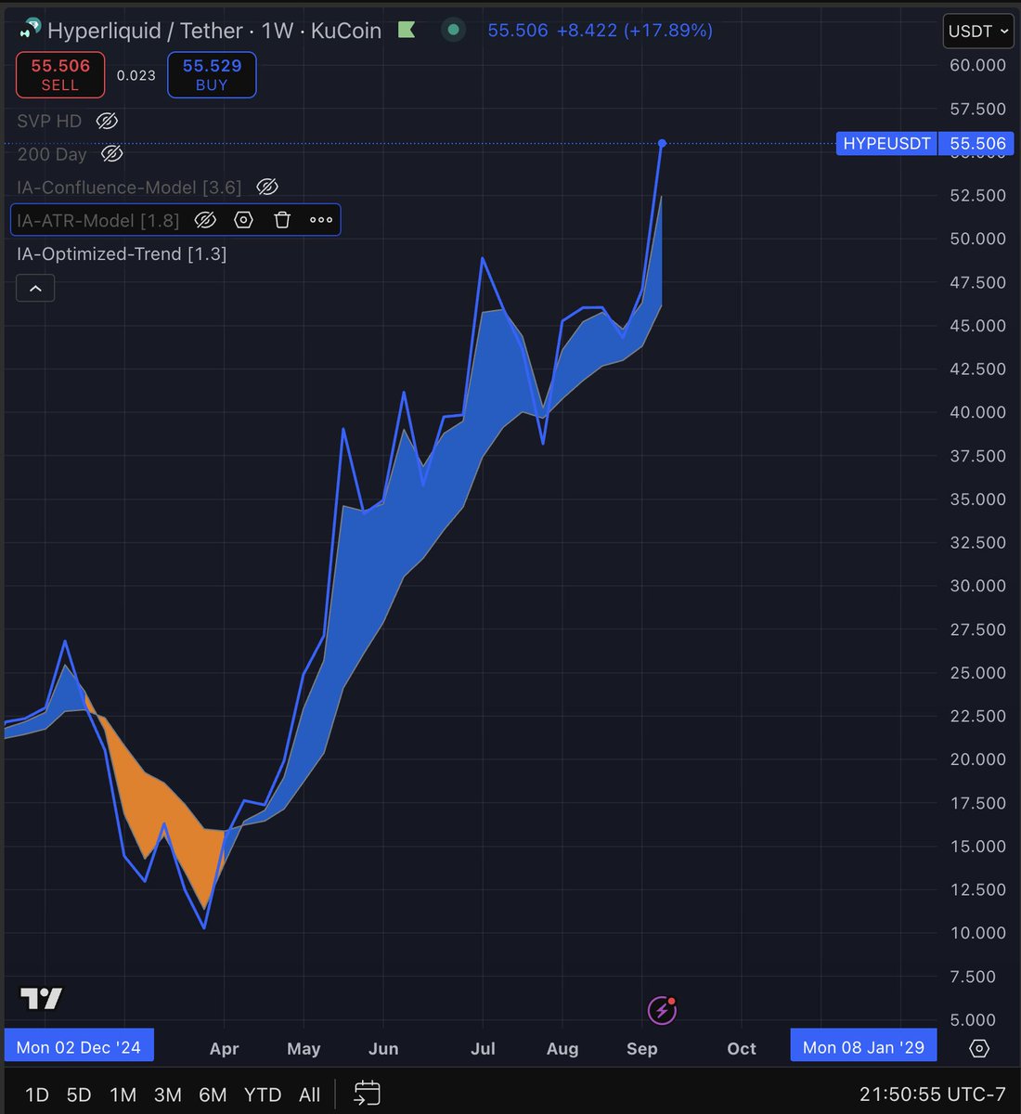Click the 200 Day indicator label
This screenshot has width=1021, height=1114.
52,154
